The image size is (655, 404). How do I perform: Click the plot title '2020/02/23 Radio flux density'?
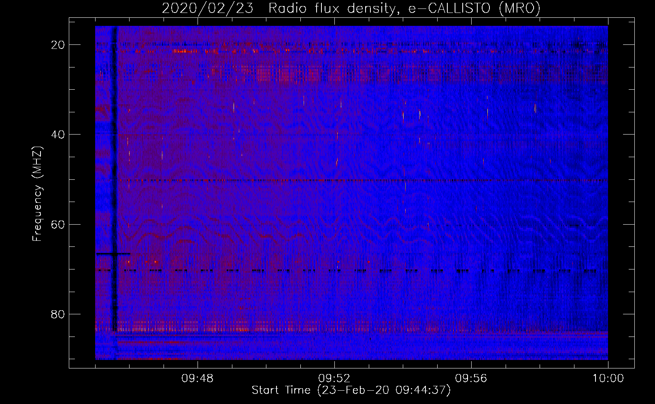pyautogui.click(x=351, y=8)
